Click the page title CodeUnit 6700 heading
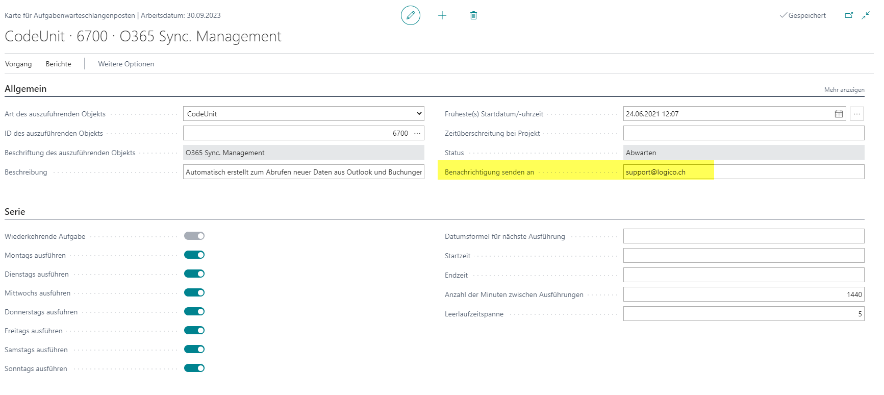 (143, 36)
